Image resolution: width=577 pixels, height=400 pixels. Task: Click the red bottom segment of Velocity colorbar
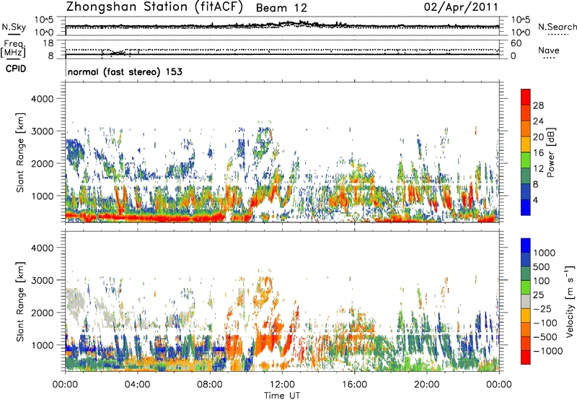click(526, 357)
